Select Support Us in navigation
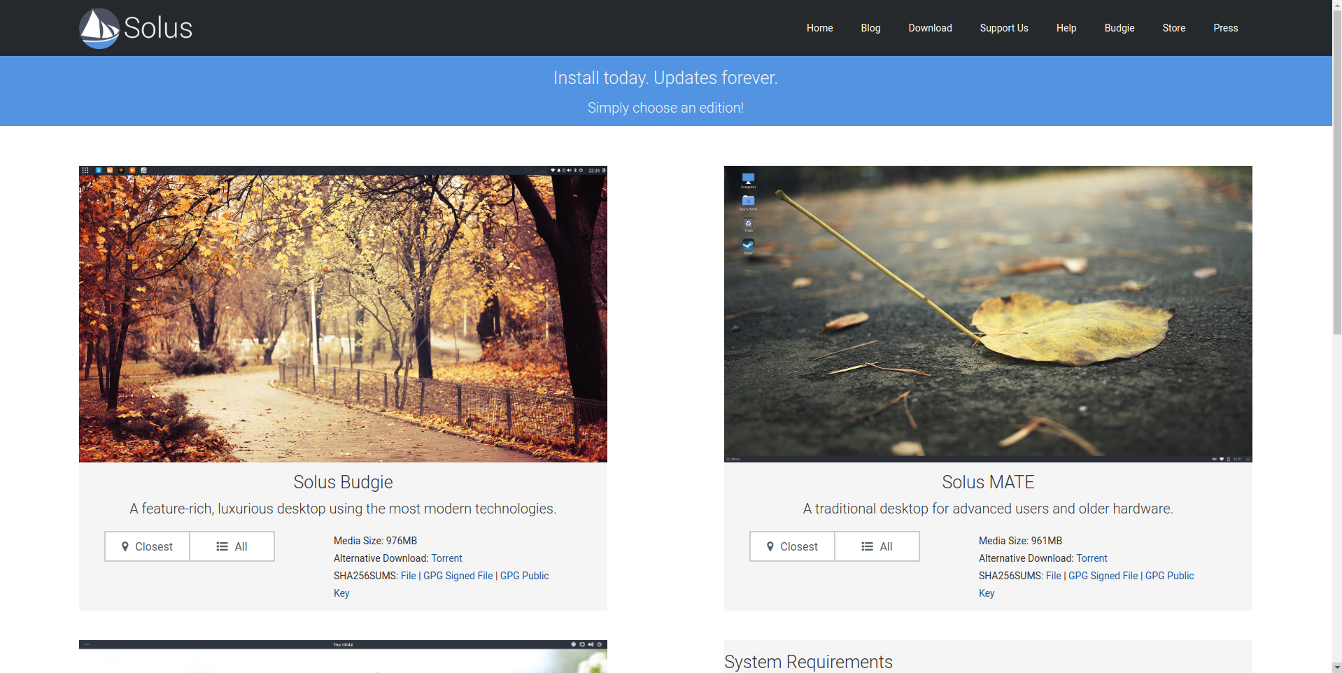Screen dimensions: 1342x673 [x=1003, y=28]
